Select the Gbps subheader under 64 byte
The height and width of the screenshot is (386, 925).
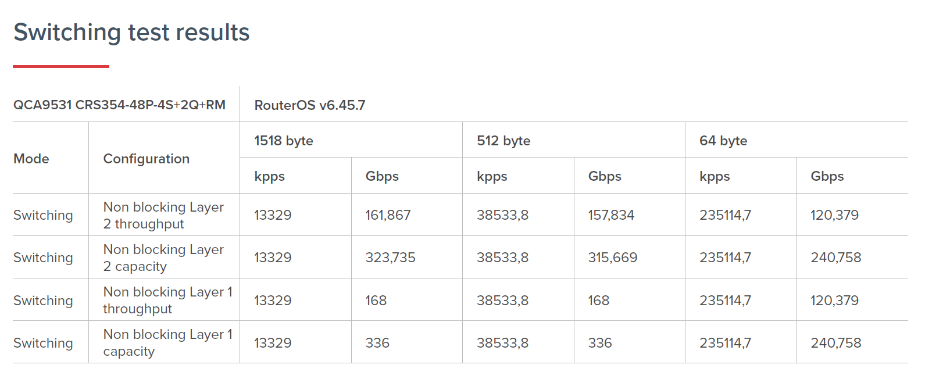pos(827,176)
